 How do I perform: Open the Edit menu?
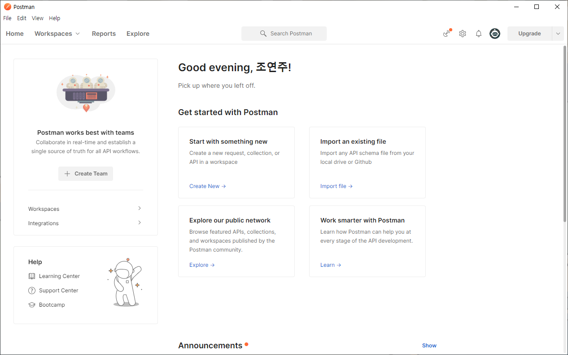pyautogui.click(x=22, y=18)
